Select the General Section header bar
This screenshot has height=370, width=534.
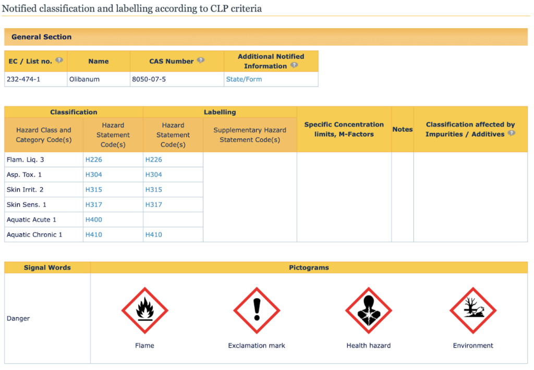pos(42,37)
